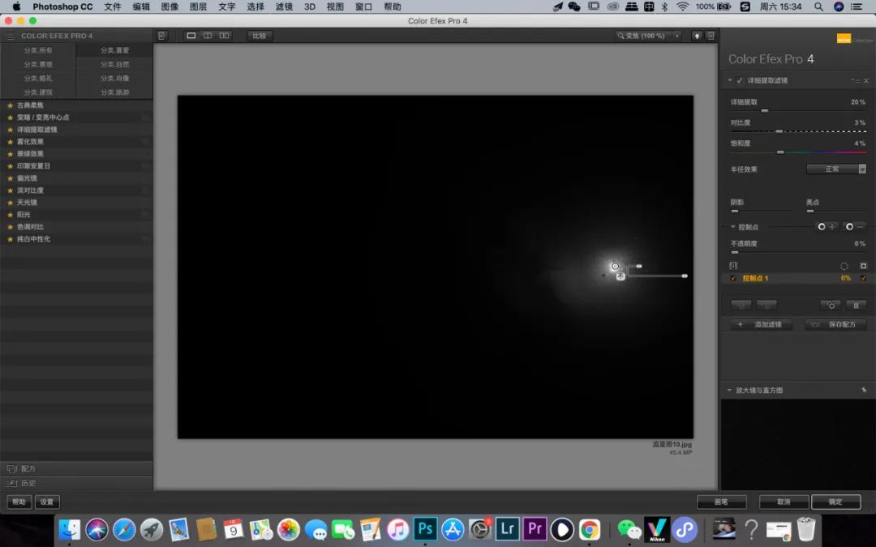Click the zoom magnifier icon

pos(620,36)
